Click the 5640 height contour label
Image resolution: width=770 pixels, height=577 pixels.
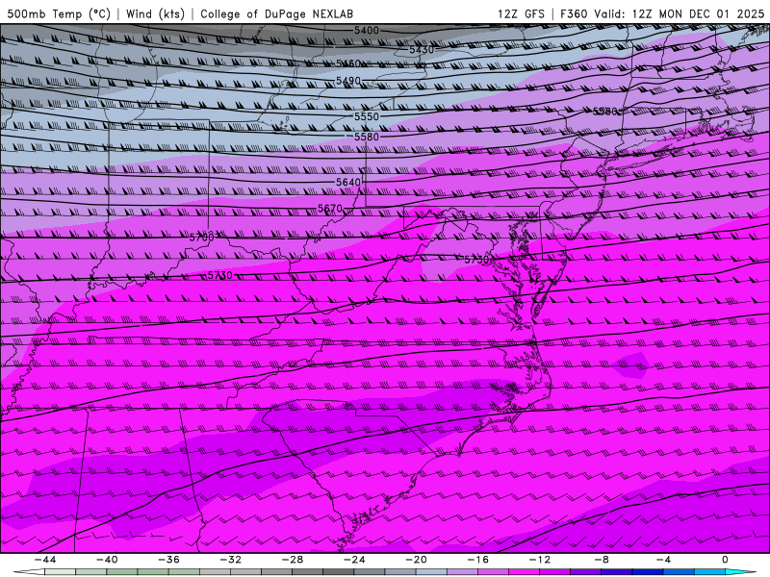point(348,182)
